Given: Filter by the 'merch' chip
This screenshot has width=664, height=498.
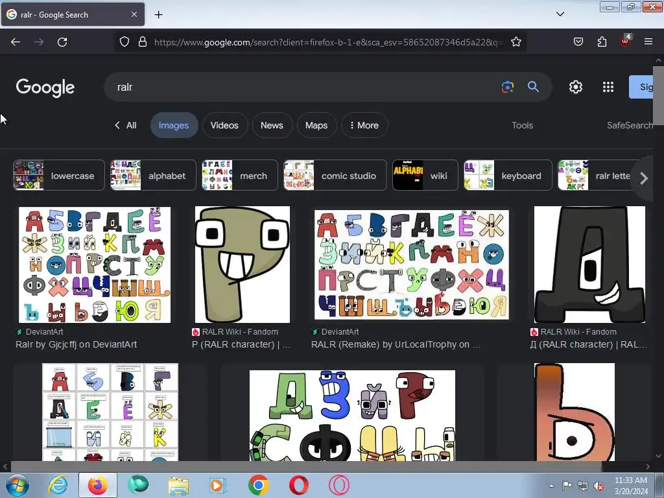Looking at the screenshot, I should point(240,175).
